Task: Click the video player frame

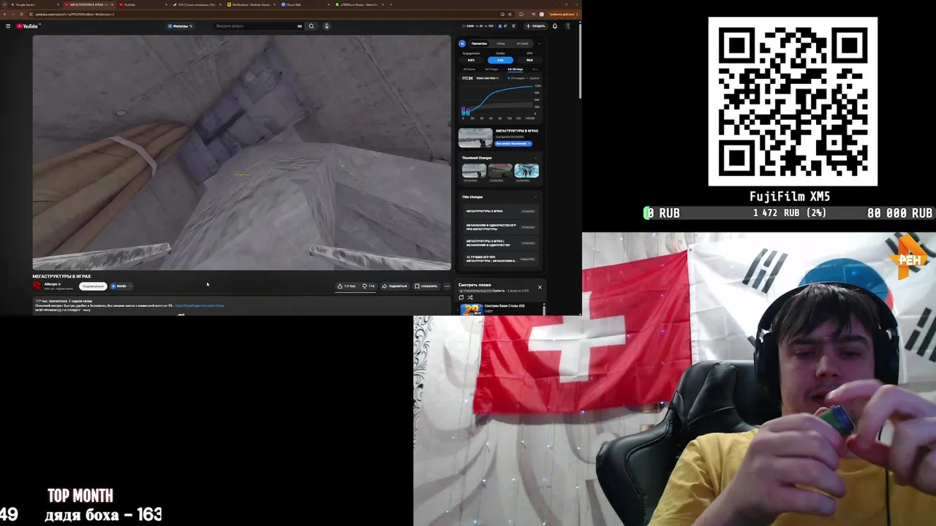Action: click(x=242, y=153)
